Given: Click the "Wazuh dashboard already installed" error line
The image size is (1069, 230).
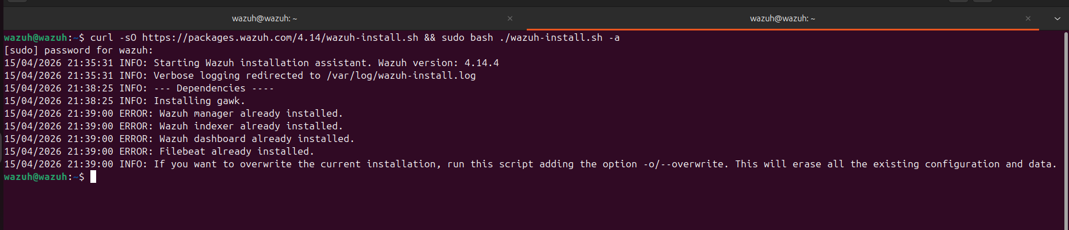Looking at the screenshot, I should pyautogui.click(x=256, y=139).
